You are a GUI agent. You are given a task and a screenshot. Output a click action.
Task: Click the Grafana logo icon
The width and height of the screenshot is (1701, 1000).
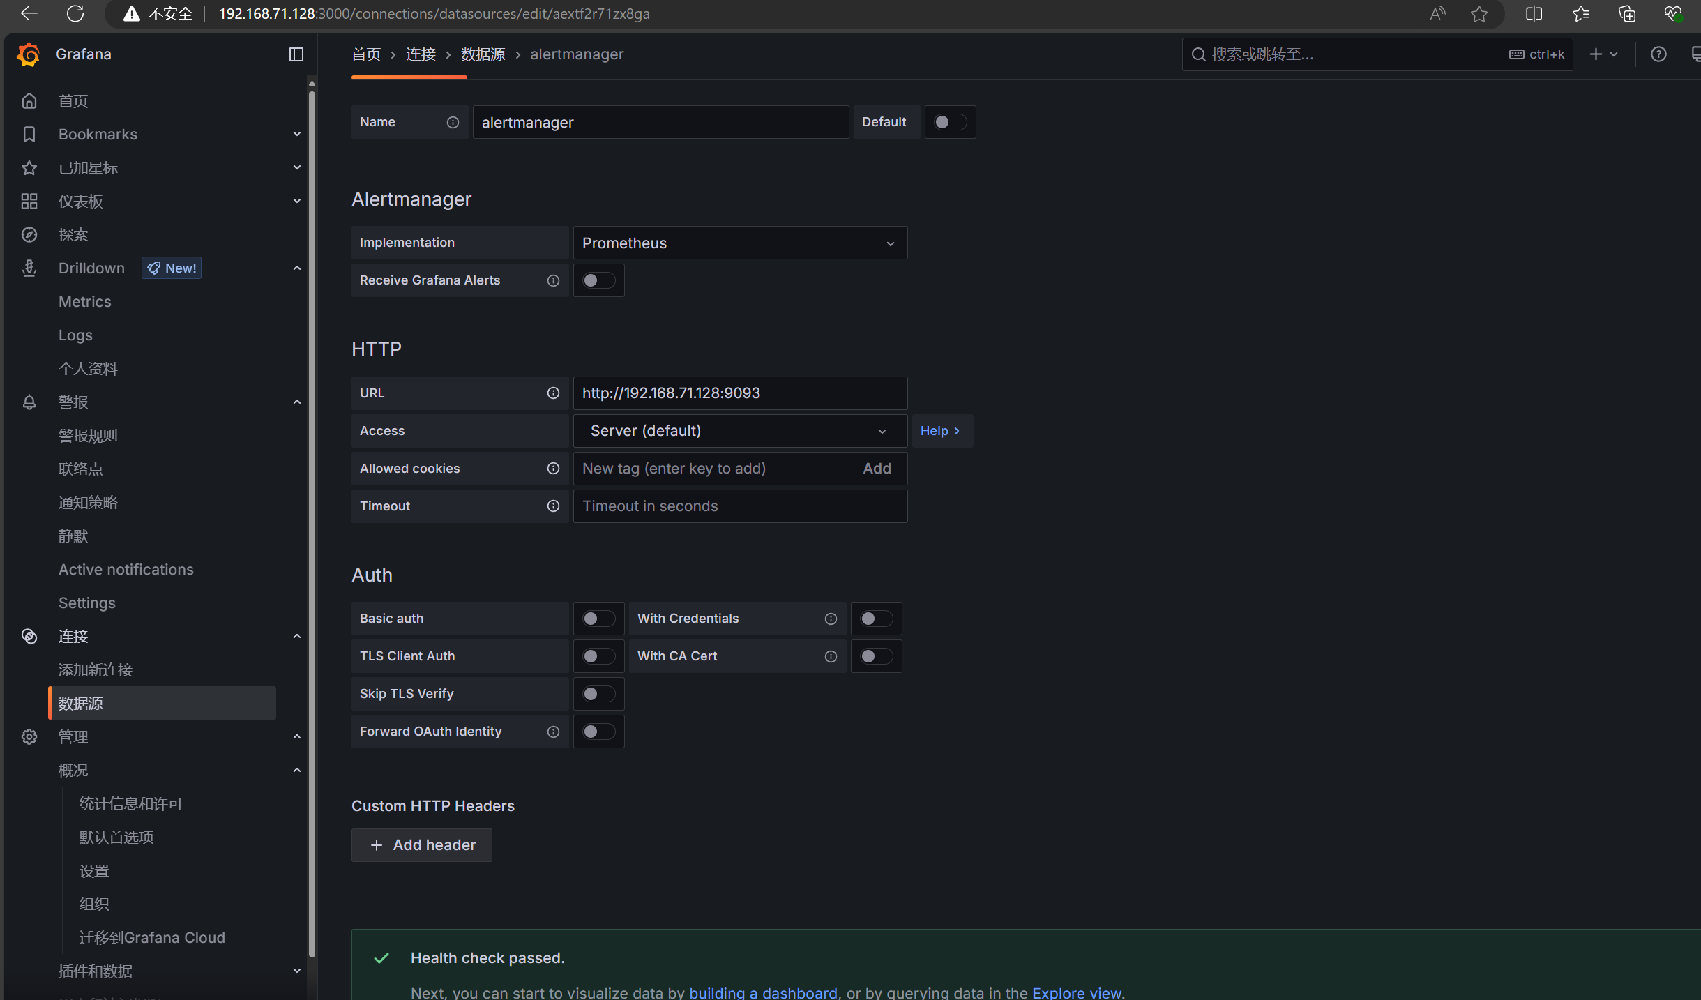click(x=29, y=54)
